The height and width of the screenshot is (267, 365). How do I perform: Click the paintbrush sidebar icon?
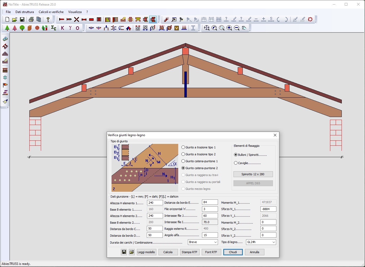(5, 102)
